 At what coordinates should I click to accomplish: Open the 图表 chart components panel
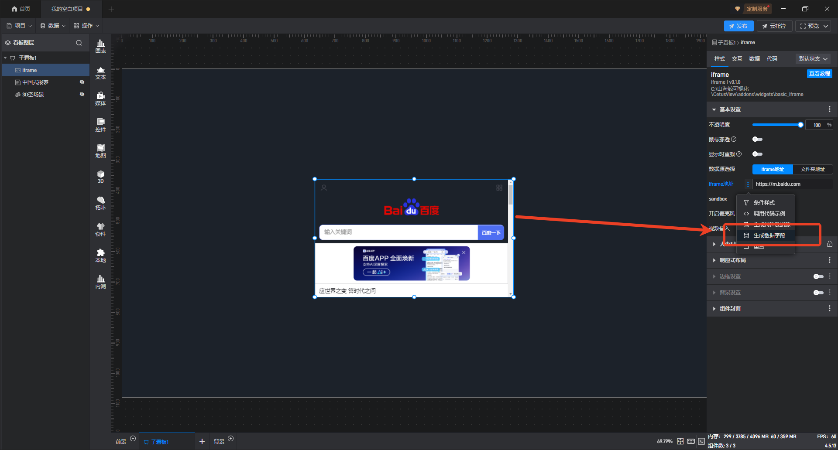coord(100,46)
